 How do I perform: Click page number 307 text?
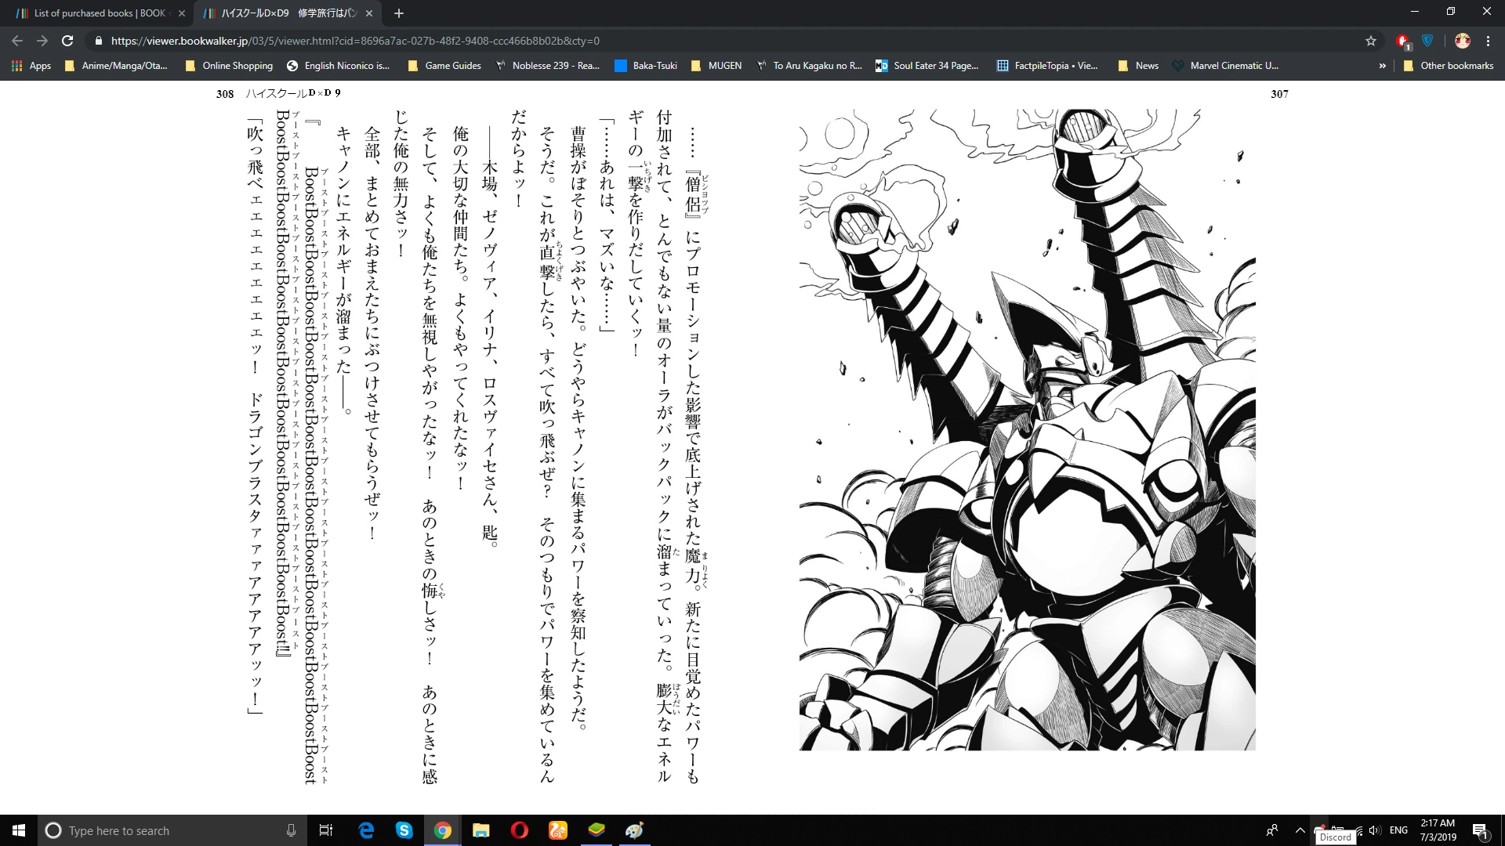[x=1279, y=94]
